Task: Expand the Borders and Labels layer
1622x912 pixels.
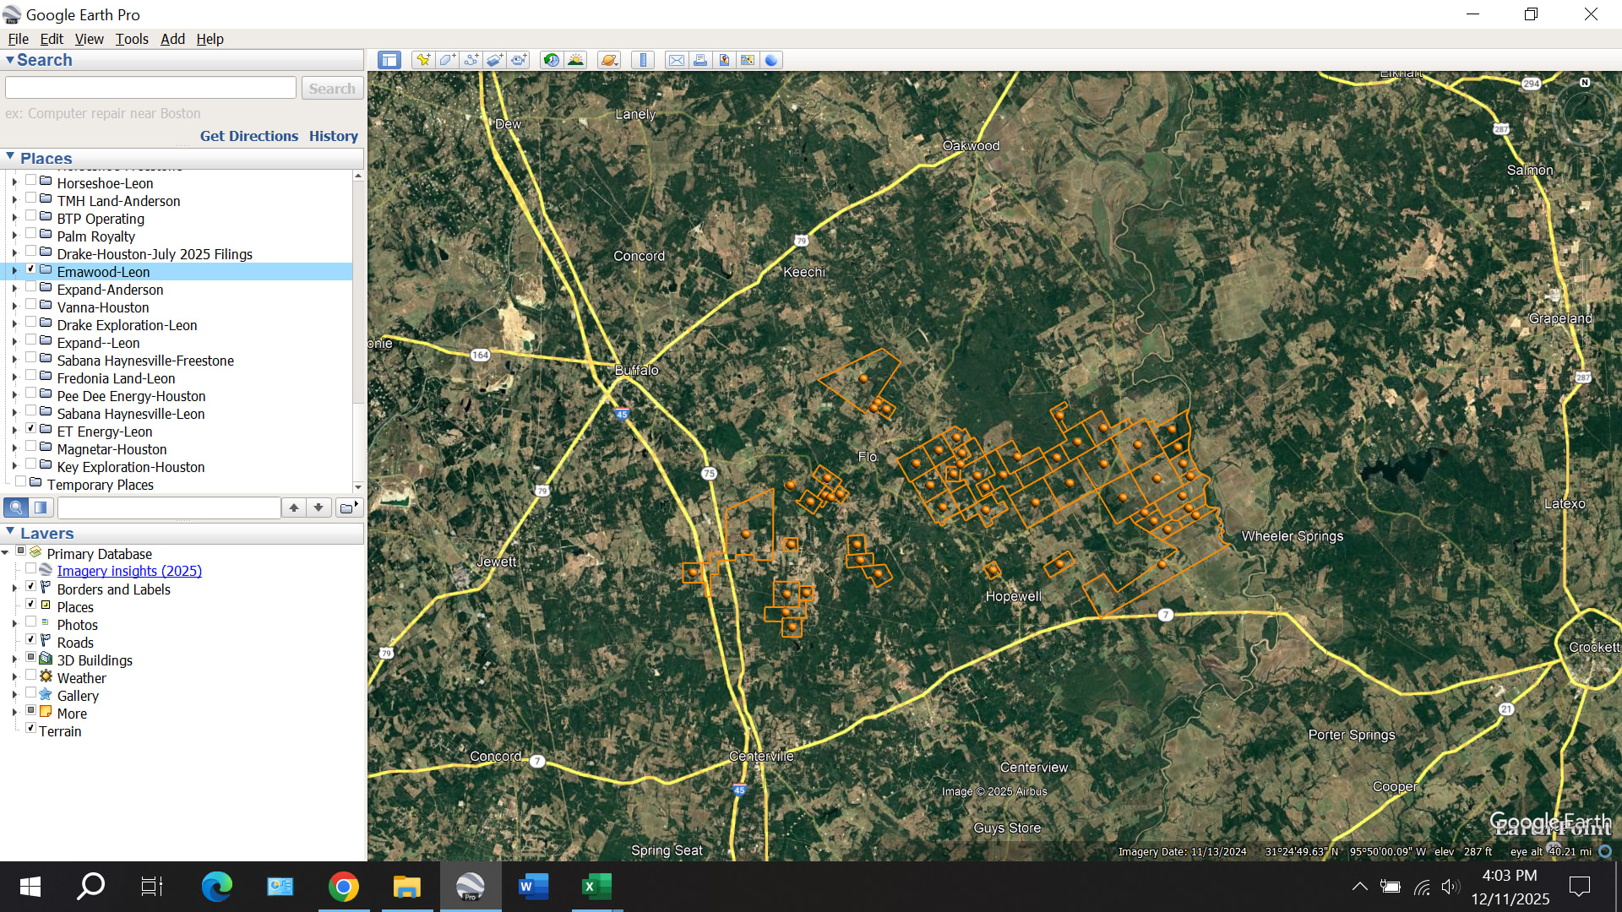Action: [x=14, y=589]
